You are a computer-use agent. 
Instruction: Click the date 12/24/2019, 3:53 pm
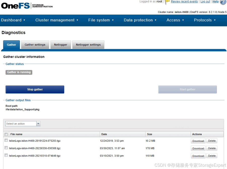tap(112, 141)
